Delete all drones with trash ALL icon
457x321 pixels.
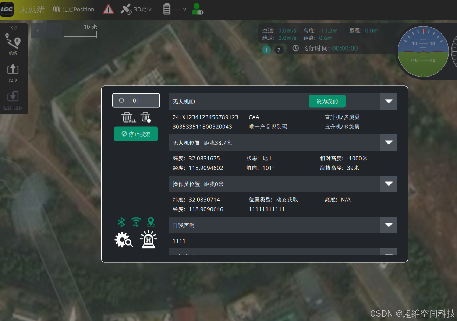coord(128,117)
